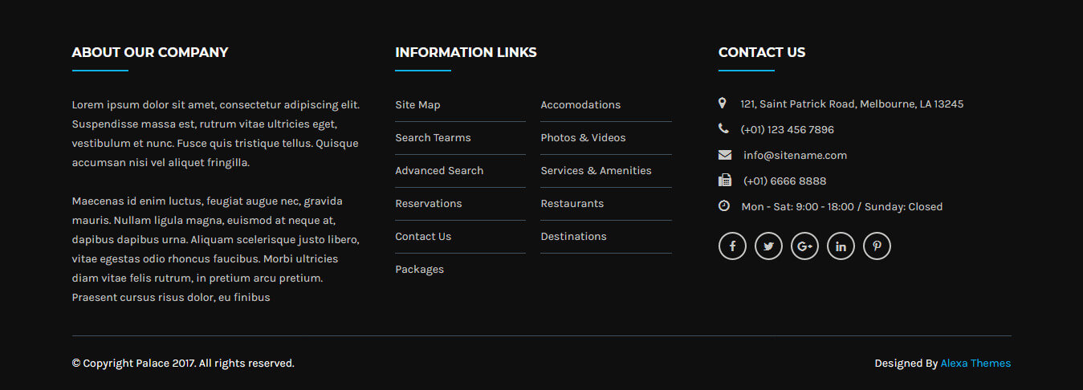Go to Photos & Videos link
Screen dimensions: 1083x390
(583, 138)
